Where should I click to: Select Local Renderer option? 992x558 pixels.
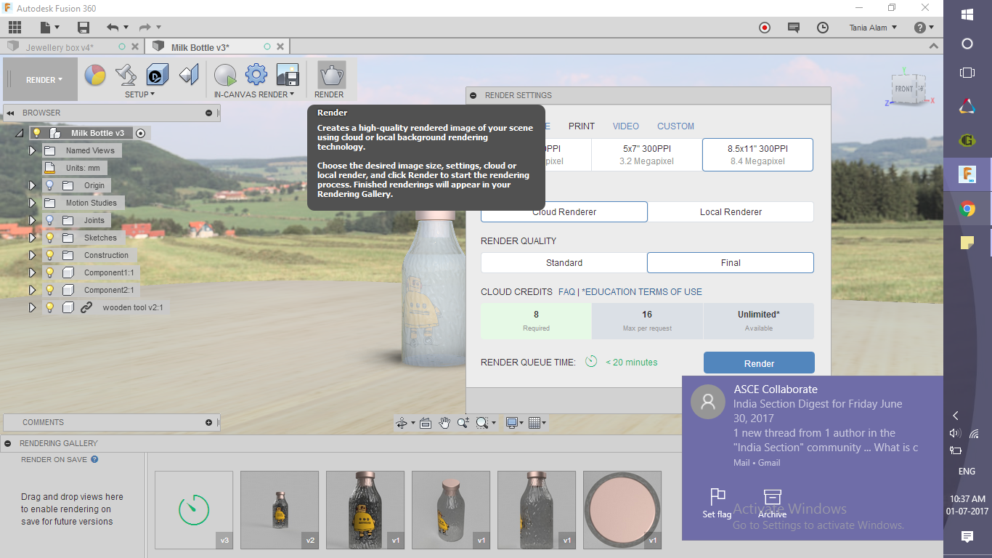coord(731,212)
